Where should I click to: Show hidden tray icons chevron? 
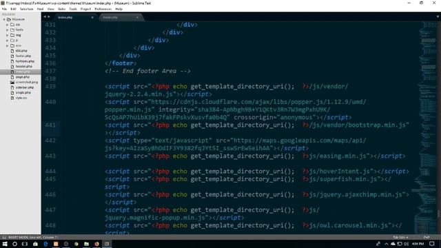click(x=386, y=244)
